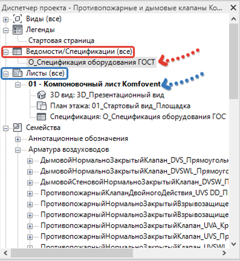
Task: Select Спецификация: О_Спецификация оборудования under sheet
Action: click(138, 117)
